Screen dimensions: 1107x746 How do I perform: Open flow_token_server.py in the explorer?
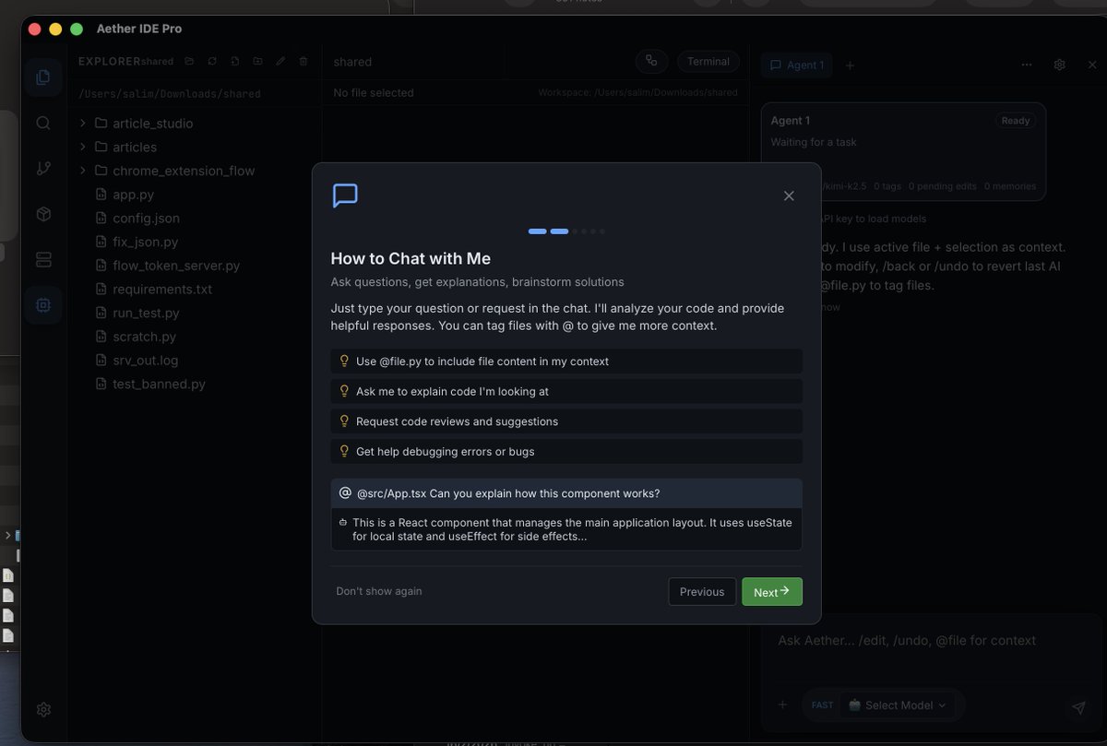tap(176, 266)
